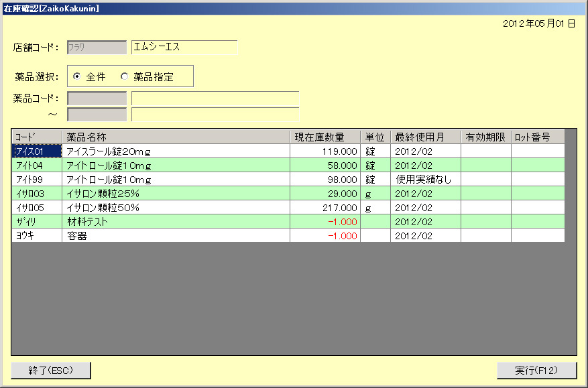Click the stock quantity 58.000
The height and width of the screenshot is (388, 588).
pyautogui.click(x=325, y=166)
